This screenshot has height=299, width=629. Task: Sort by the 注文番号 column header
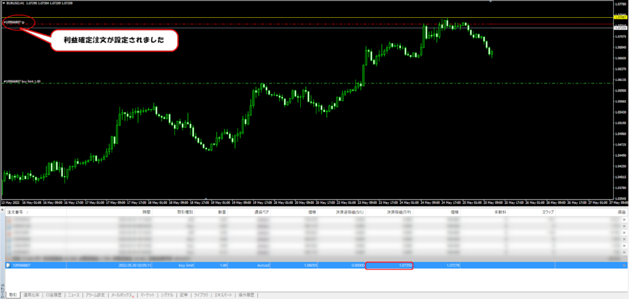click(x=36, y=212)
